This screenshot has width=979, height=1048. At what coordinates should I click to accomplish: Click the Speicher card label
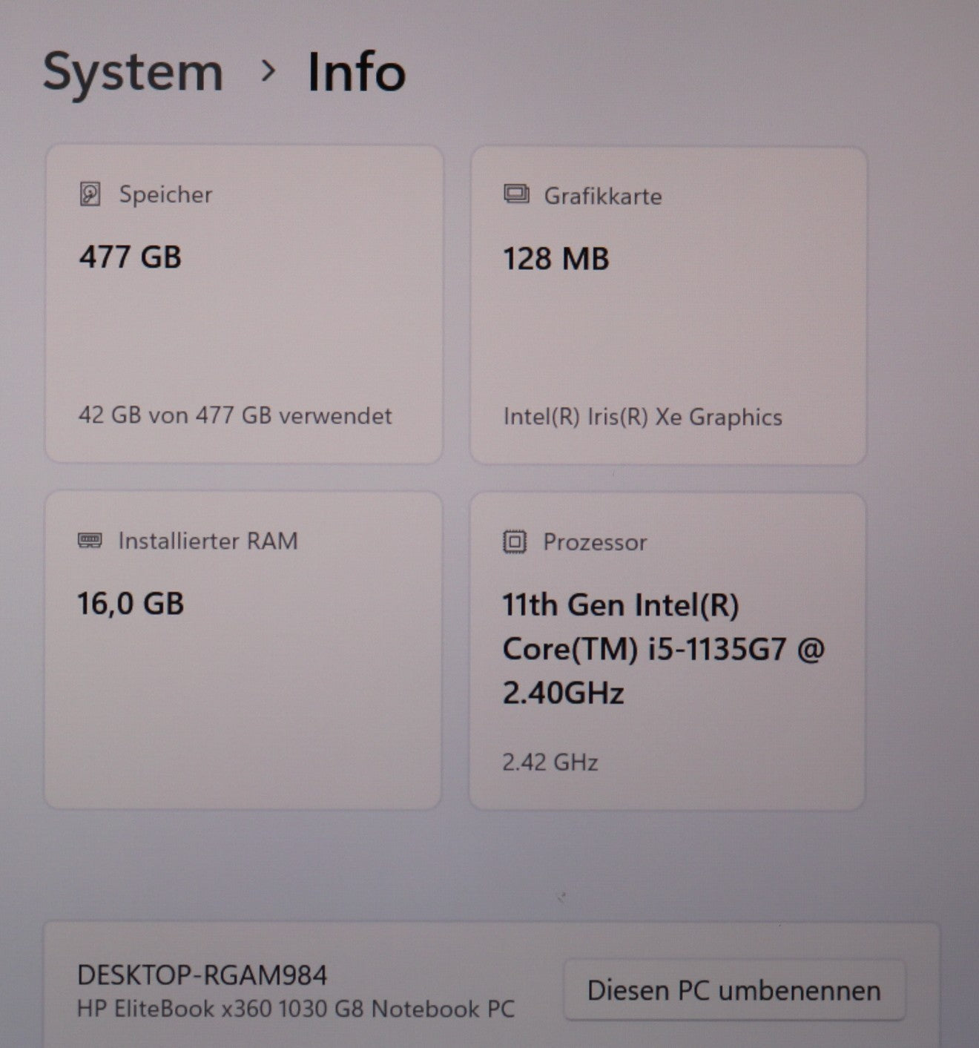165,195
